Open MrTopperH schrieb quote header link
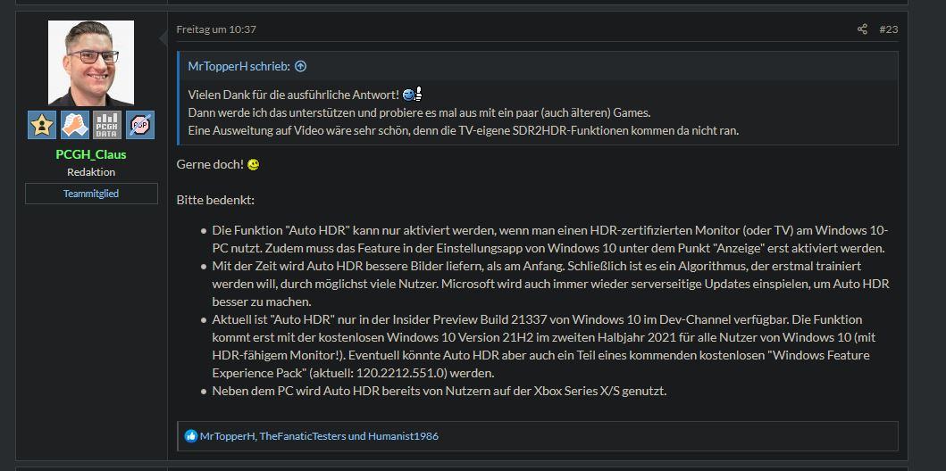This screenshot has height=471, width=946. pyautogui.click(x=239, y=66)
